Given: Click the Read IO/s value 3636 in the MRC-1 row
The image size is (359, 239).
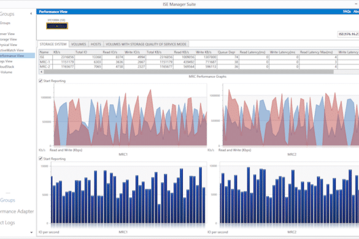Looking at the screenshot, I should pos(113,62).
